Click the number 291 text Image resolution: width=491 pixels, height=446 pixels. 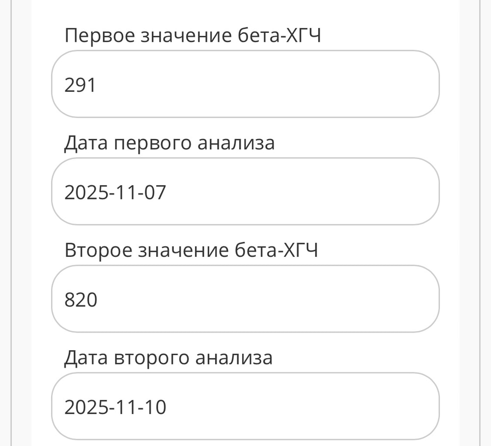click(x=80, y=85)
